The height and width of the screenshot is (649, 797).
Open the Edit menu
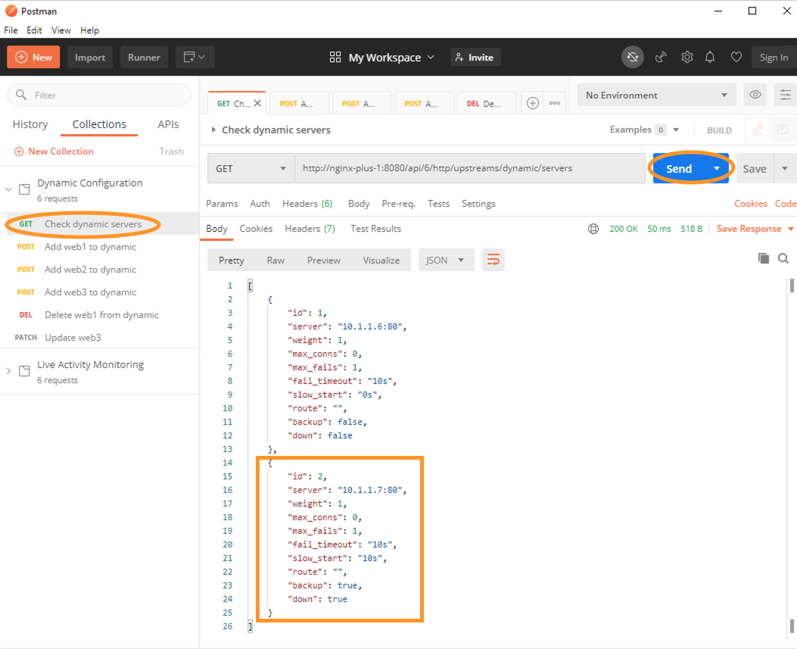tap(34, 30)
